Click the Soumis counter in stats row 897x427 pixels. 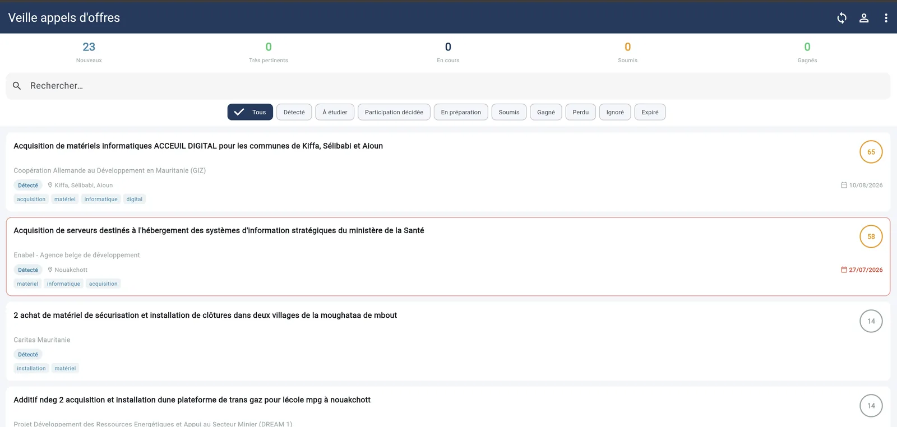pyautogui.click(x=627, y=52)
